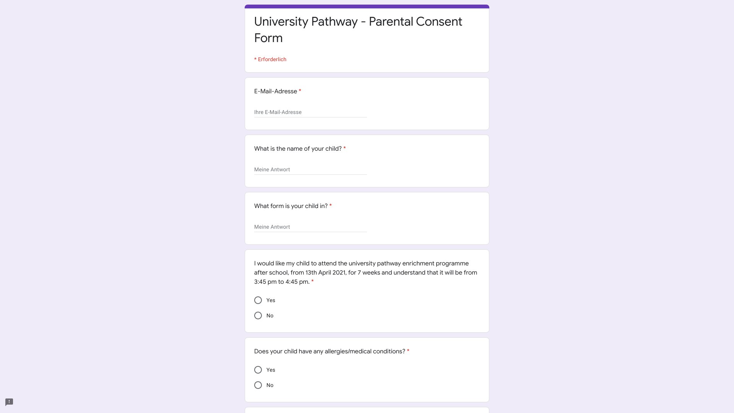Click the red asterisk beside E-Mail-Adresse

point(300,91)
